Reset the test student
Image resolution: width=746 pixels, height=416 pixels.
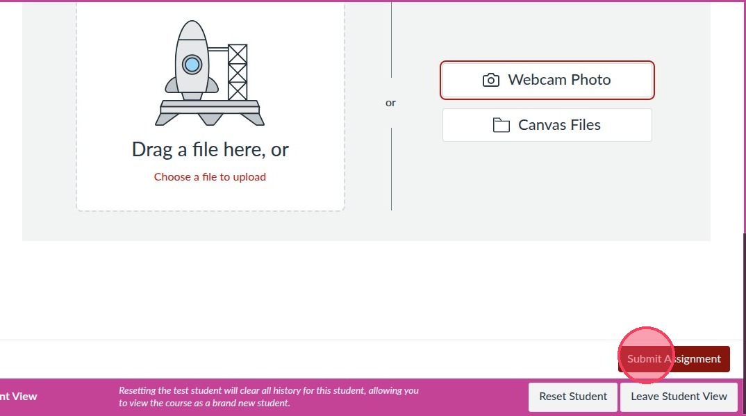[x=573, y=397]
